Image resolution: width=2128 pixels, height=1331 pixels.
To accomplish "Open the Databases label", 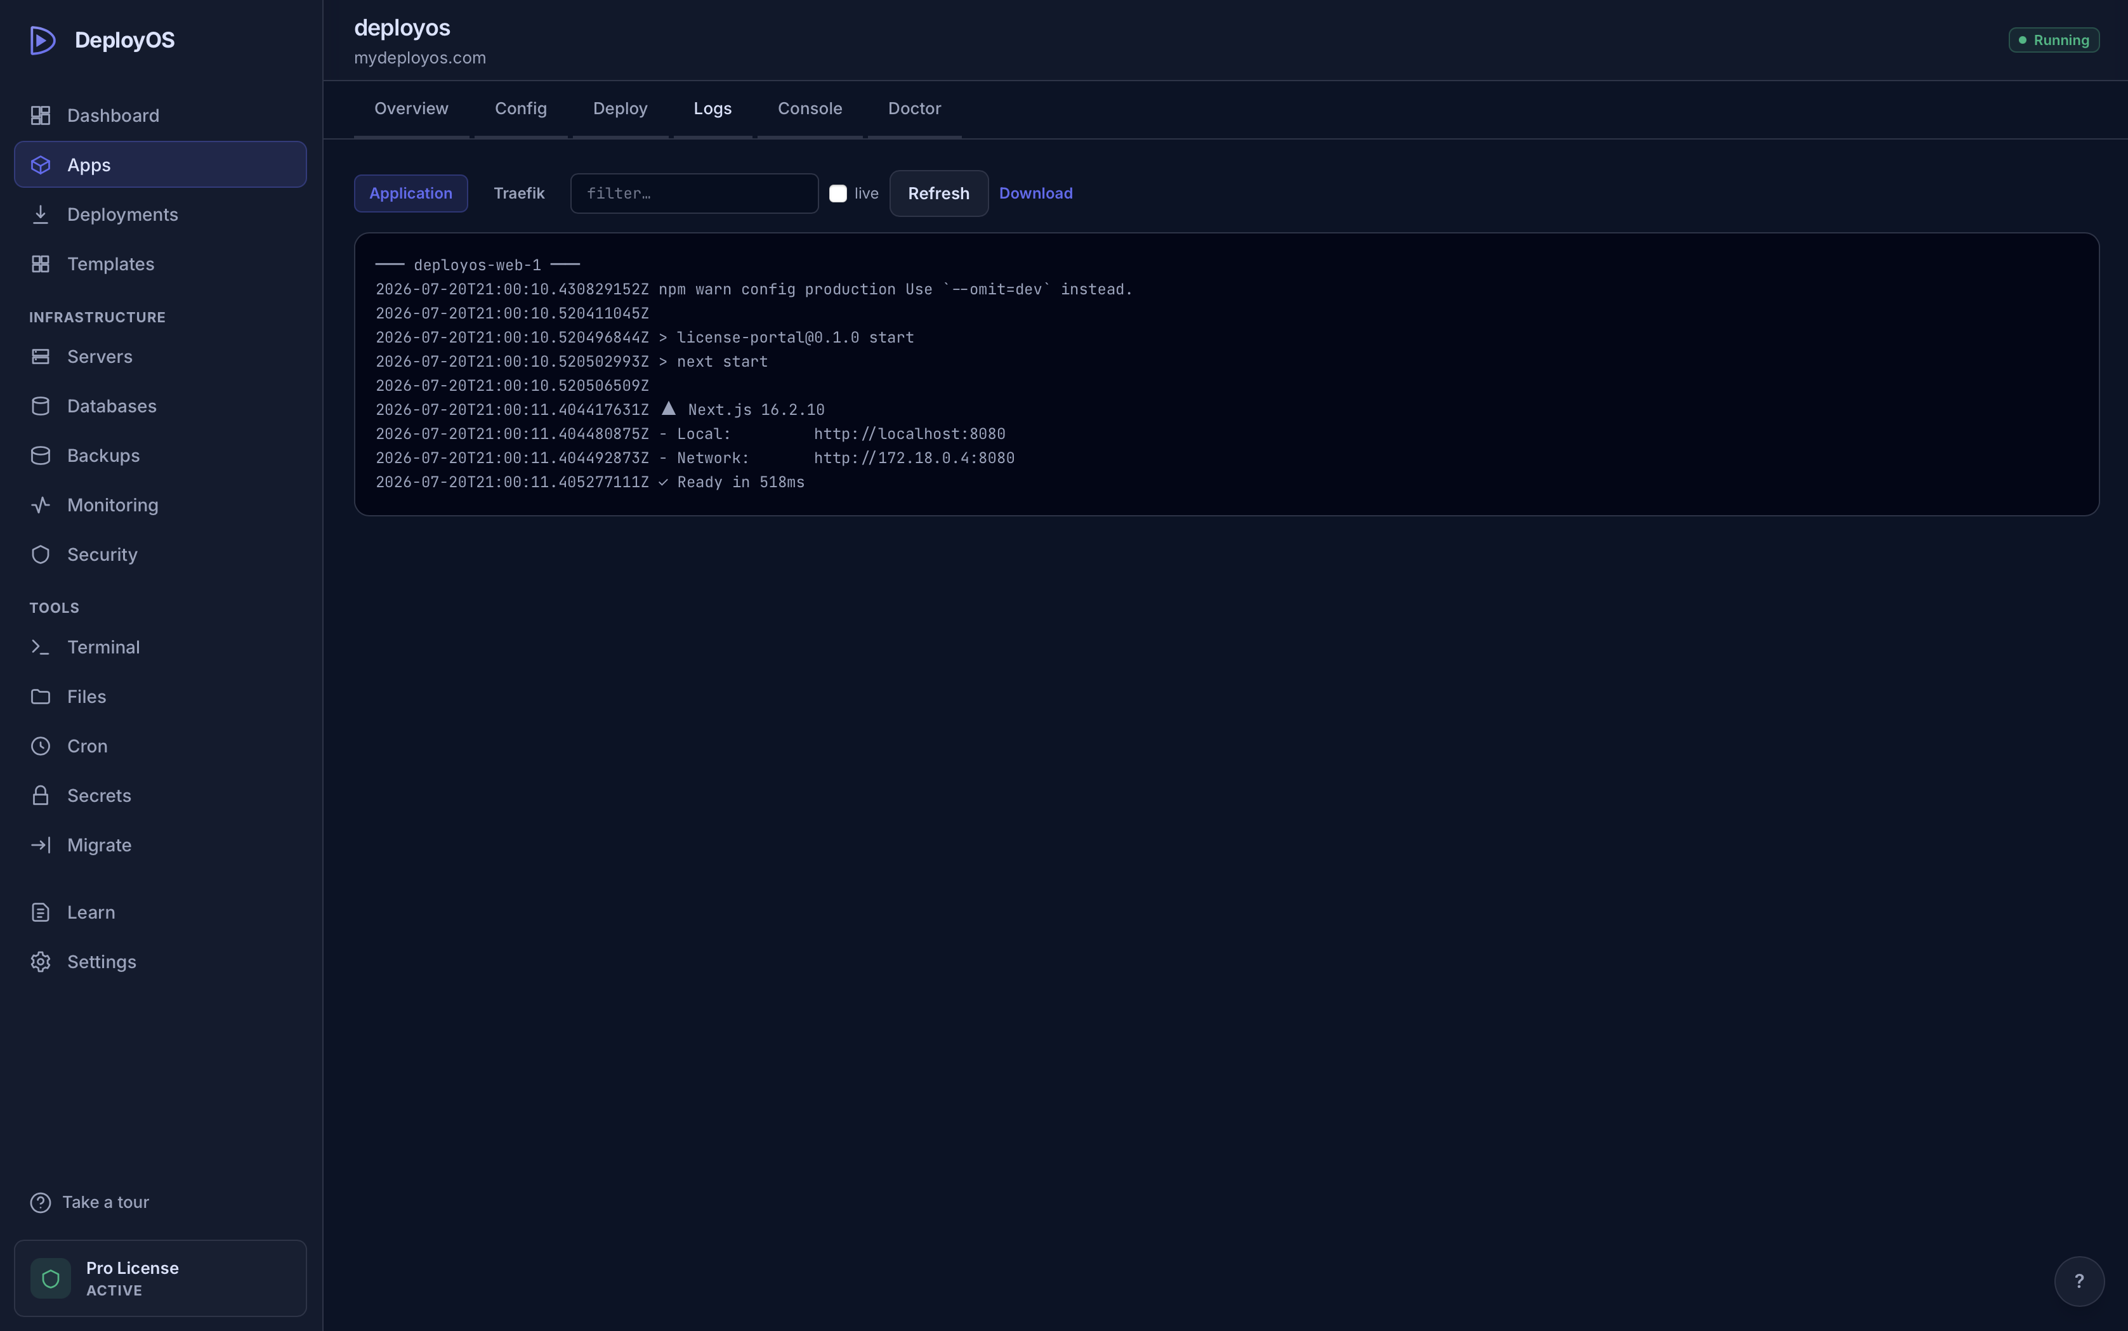I will click(112, 406).
